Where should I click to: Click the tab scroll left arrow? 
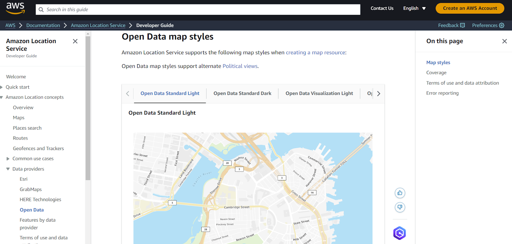point(128,94)
